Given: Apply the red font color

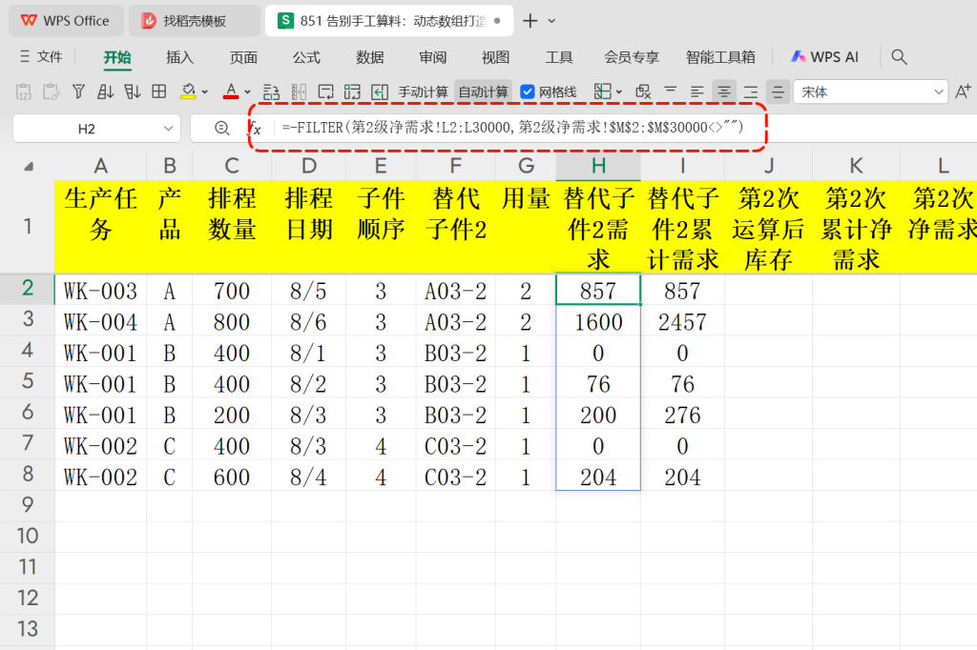Looking at the screenshot, I should pos(231,92).
